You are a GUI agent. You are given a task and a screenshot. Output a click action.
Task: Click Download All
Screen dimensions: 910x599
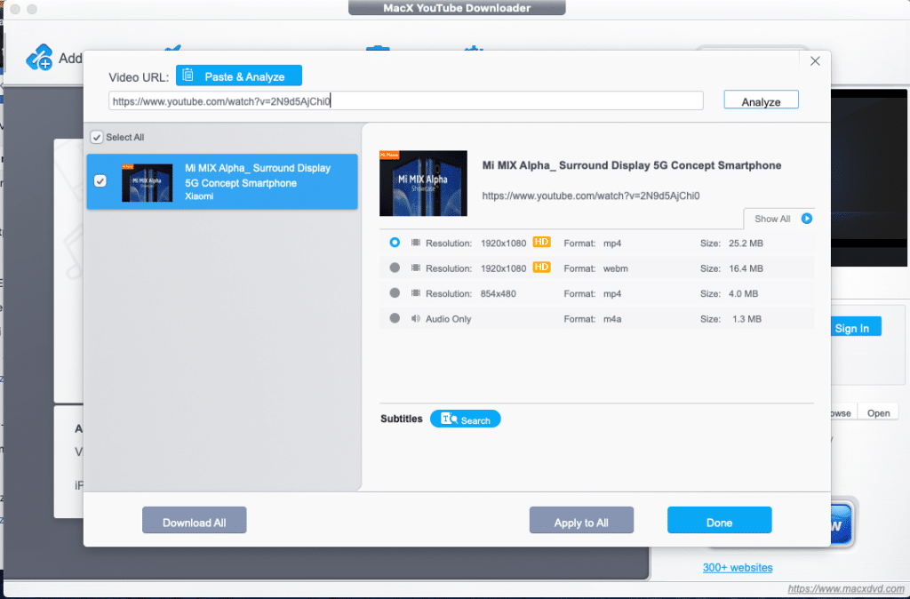(194, 521)
